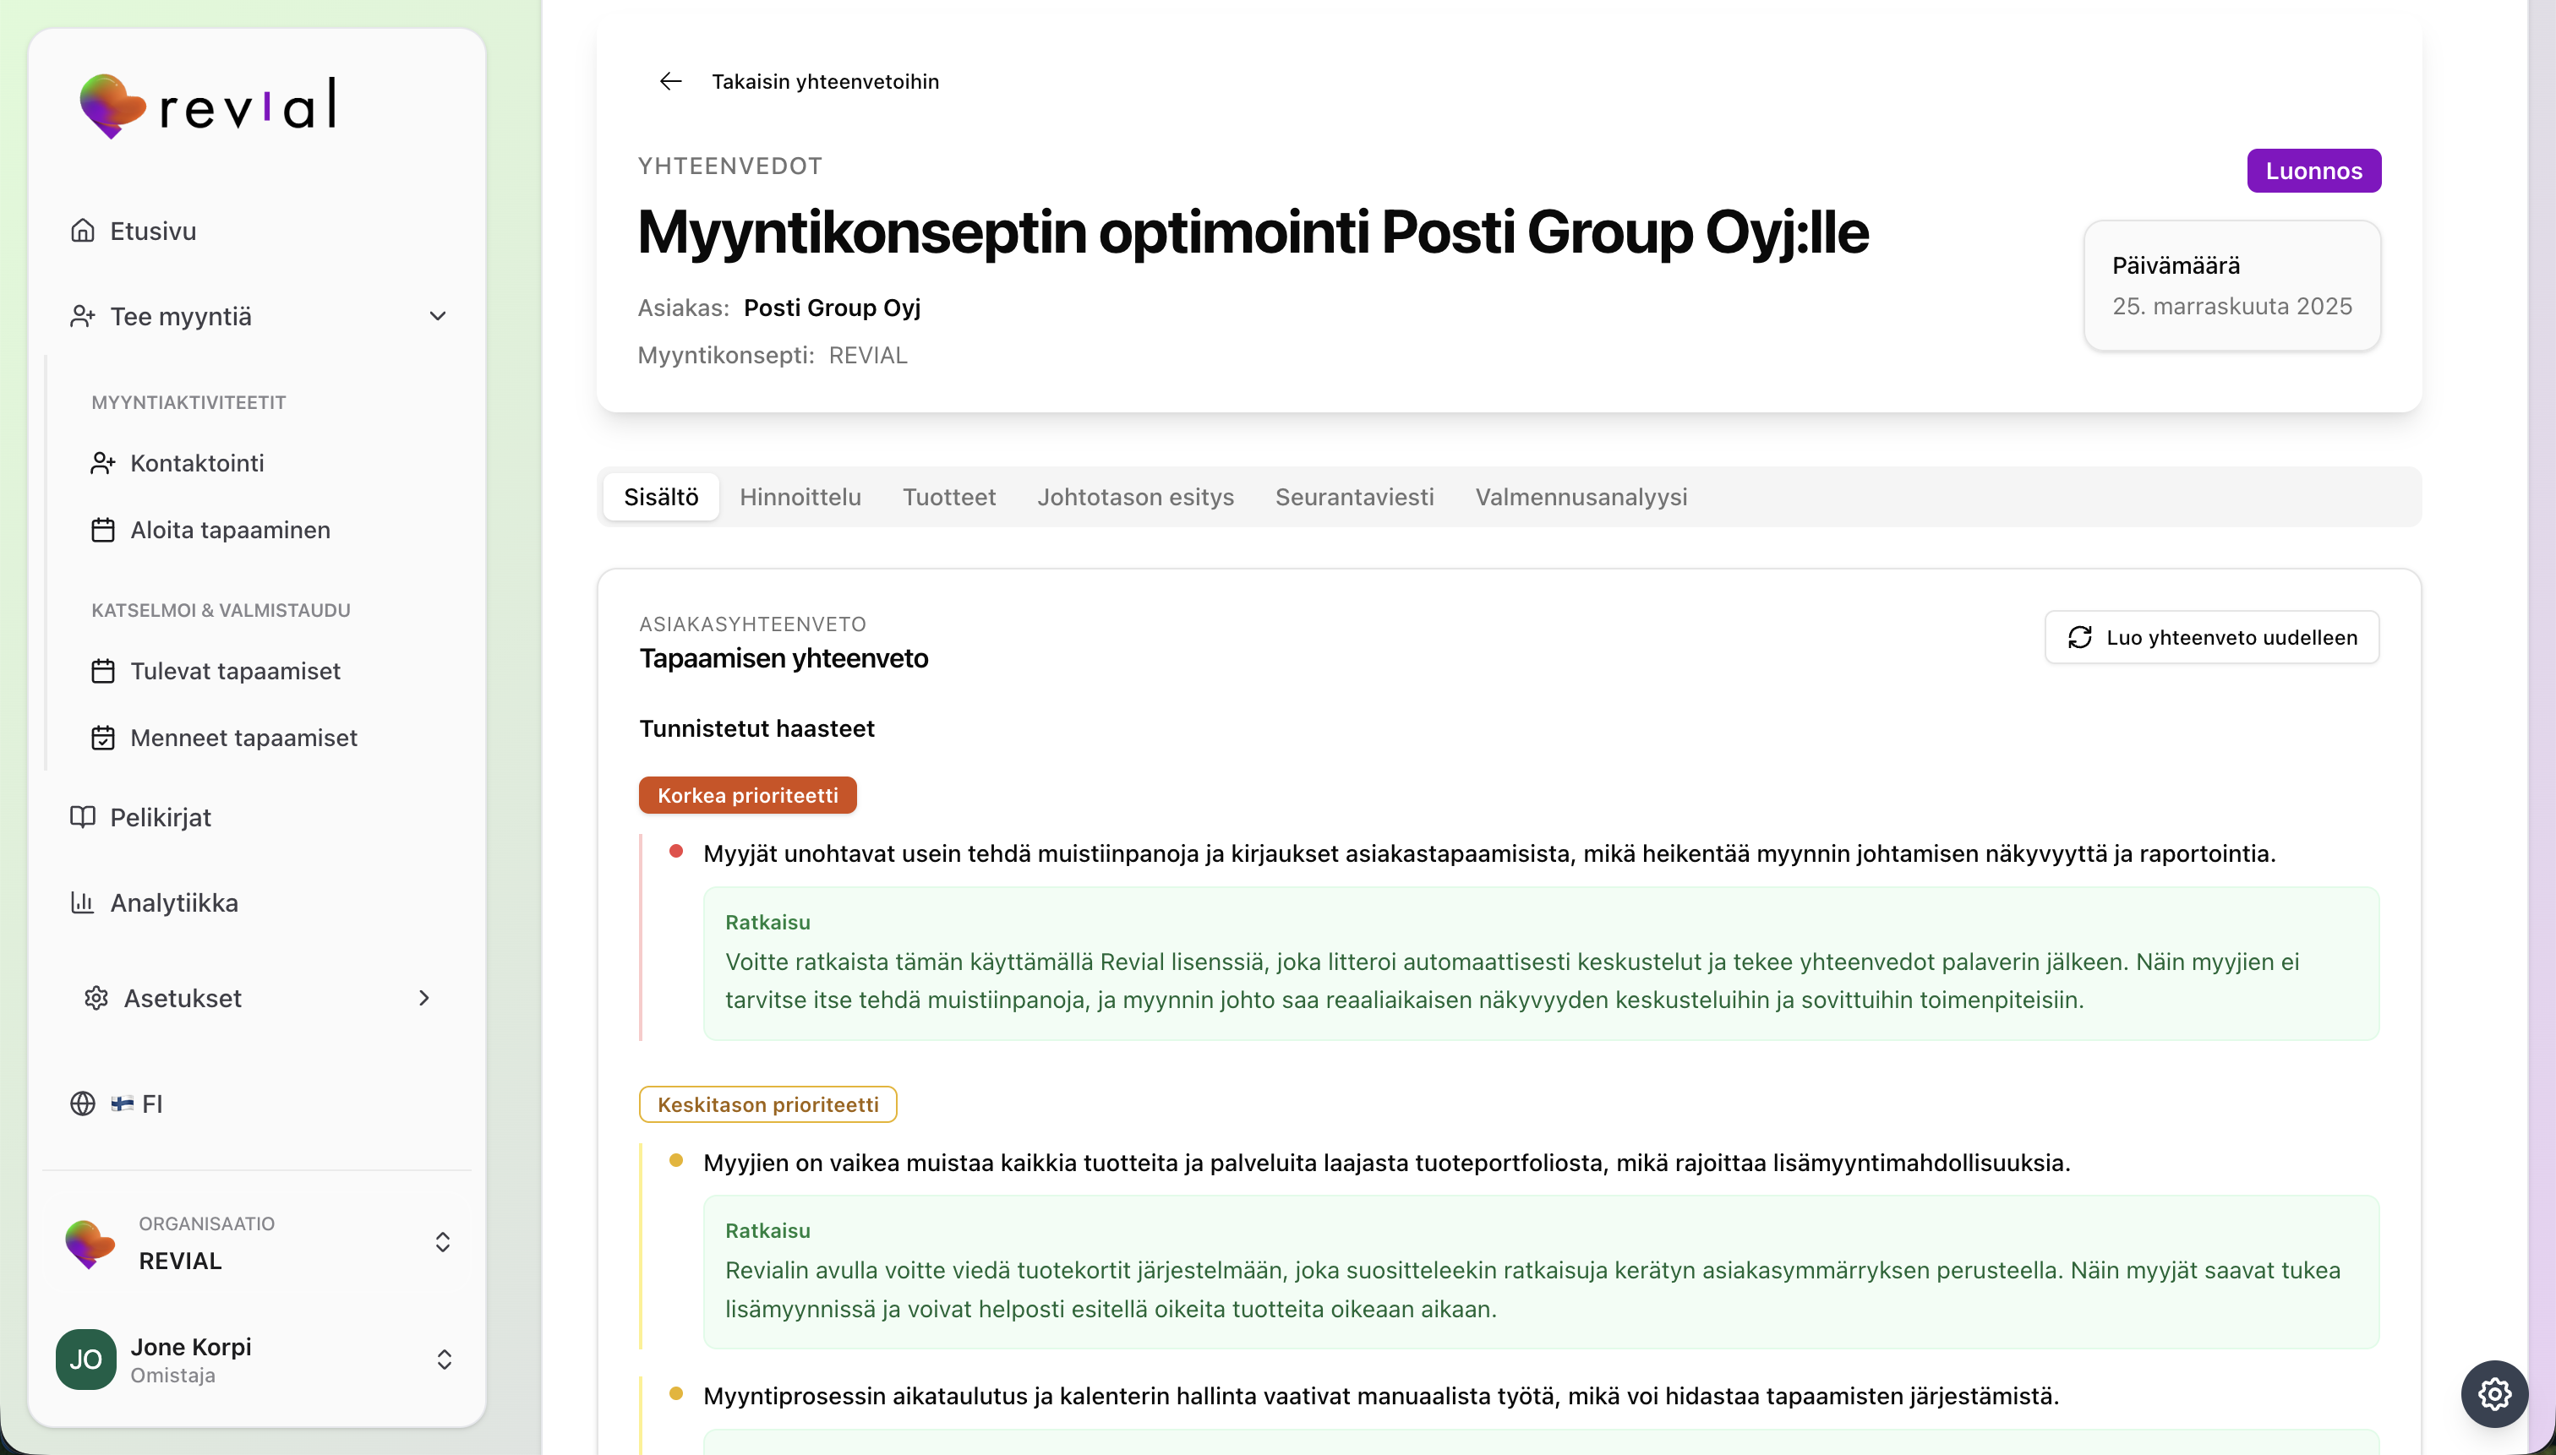Open the REVIAL organisation switcher
2556x1455 pixels.
[x=443, y=1242]
